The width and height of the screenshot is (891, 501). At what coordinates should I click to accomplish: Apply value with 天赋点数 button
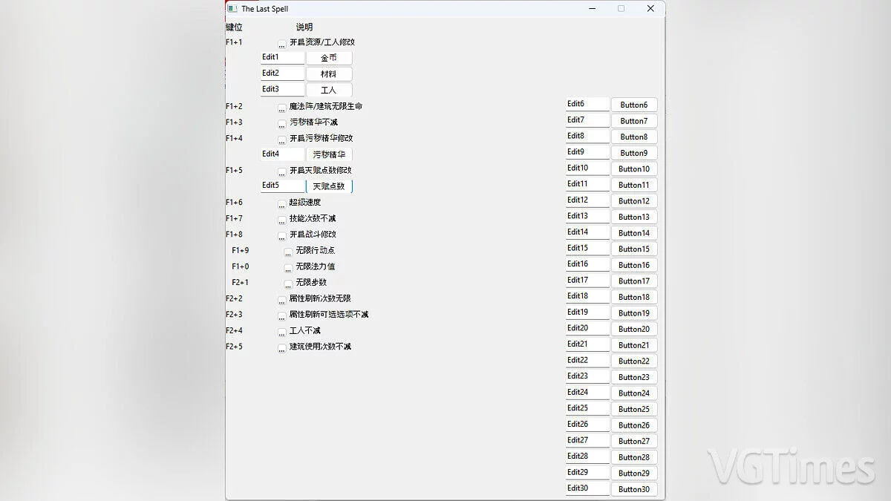[x=329, y=186]
